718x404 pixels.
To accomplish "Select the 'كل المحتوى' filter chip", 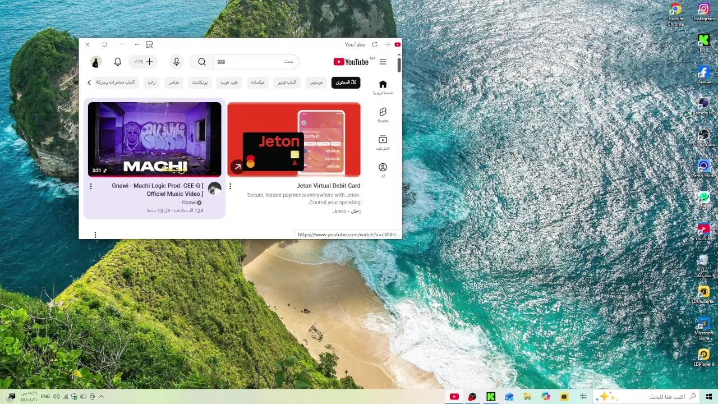I will click(346, 82).
